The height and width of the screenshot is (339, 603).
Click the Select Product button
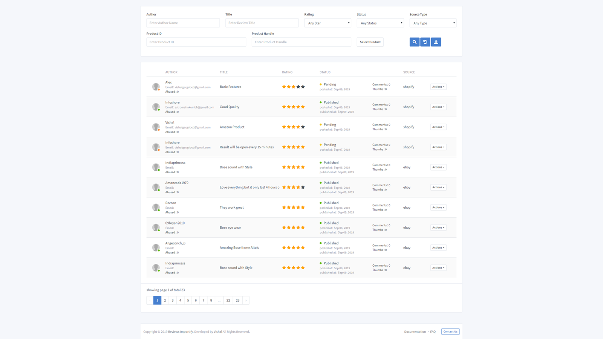coord(370,42)
